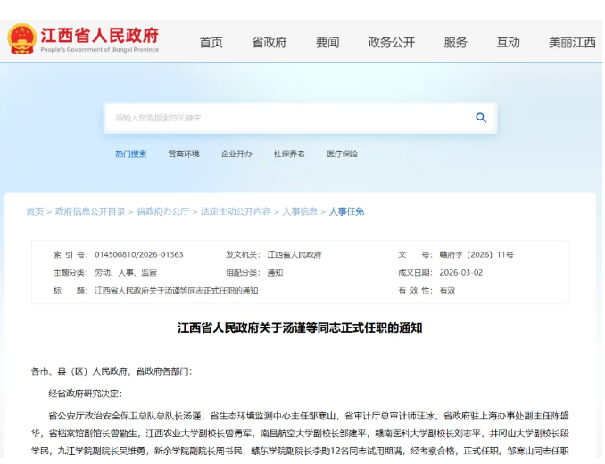Open the 互动 navigation menu item

(508, 43)
